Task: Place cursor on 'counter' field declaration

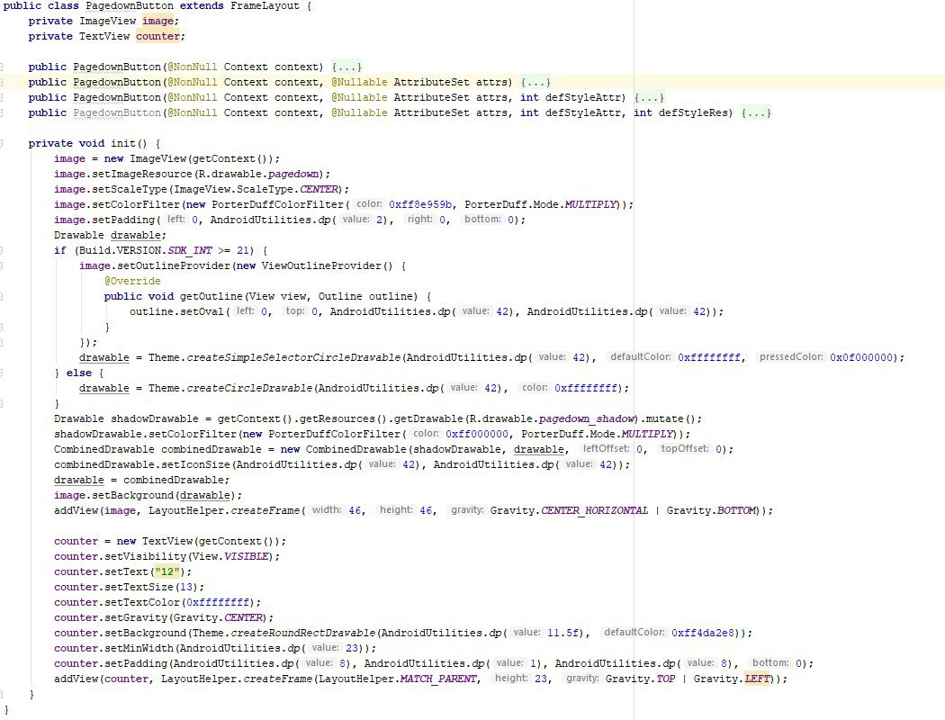Action: (x=157, y=36)
